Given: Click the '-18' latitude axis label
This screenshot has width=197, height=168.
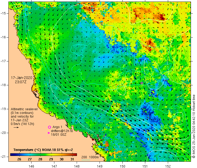Looking at the screenshot, I should [x=3, y=85].
